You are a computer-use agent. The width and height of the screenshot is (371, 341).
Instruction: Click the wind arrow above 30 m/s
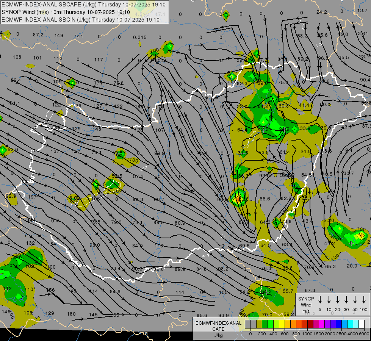(346, 300)
